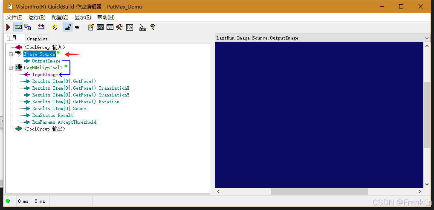Collapse the CogPMAlignTool1 tree node
Viewport: 434px width, 210px height.
point(11,68)
